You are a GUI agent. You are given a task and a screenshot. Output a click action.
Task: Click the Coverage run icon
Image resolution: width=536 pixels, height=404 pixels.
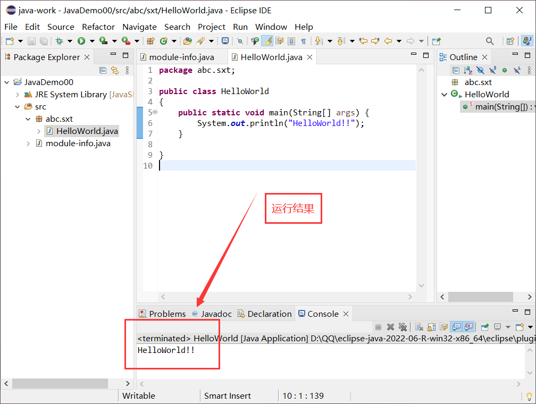103,41
